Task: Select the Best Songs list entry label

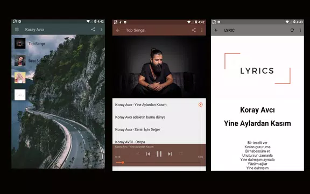Action: point(37,60)
